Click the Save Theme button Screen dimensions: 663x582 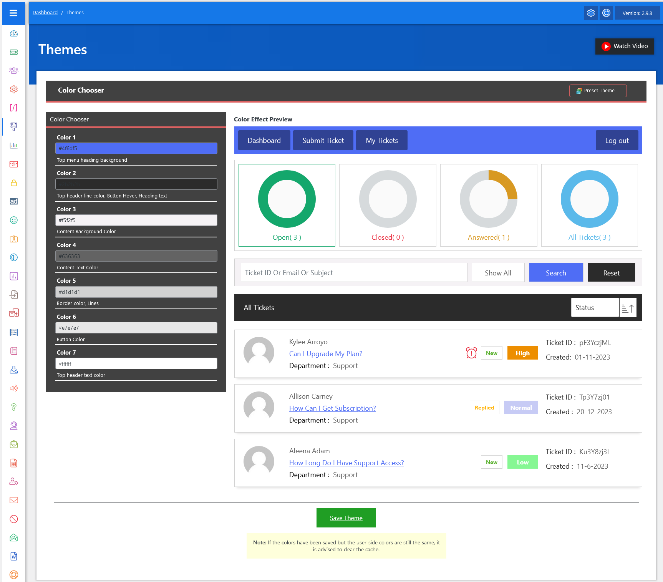(346, 518)
